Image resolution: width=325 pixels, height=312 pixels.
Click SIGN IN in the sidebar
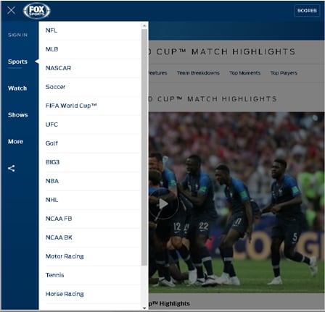(x=17, y=35)
